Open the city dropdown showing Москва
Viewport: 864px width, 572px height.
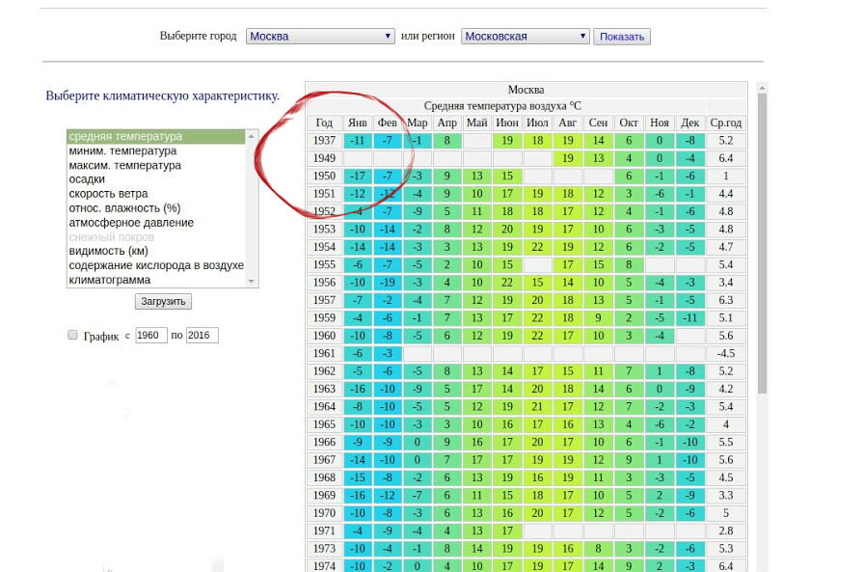click(x=320, y=37)
